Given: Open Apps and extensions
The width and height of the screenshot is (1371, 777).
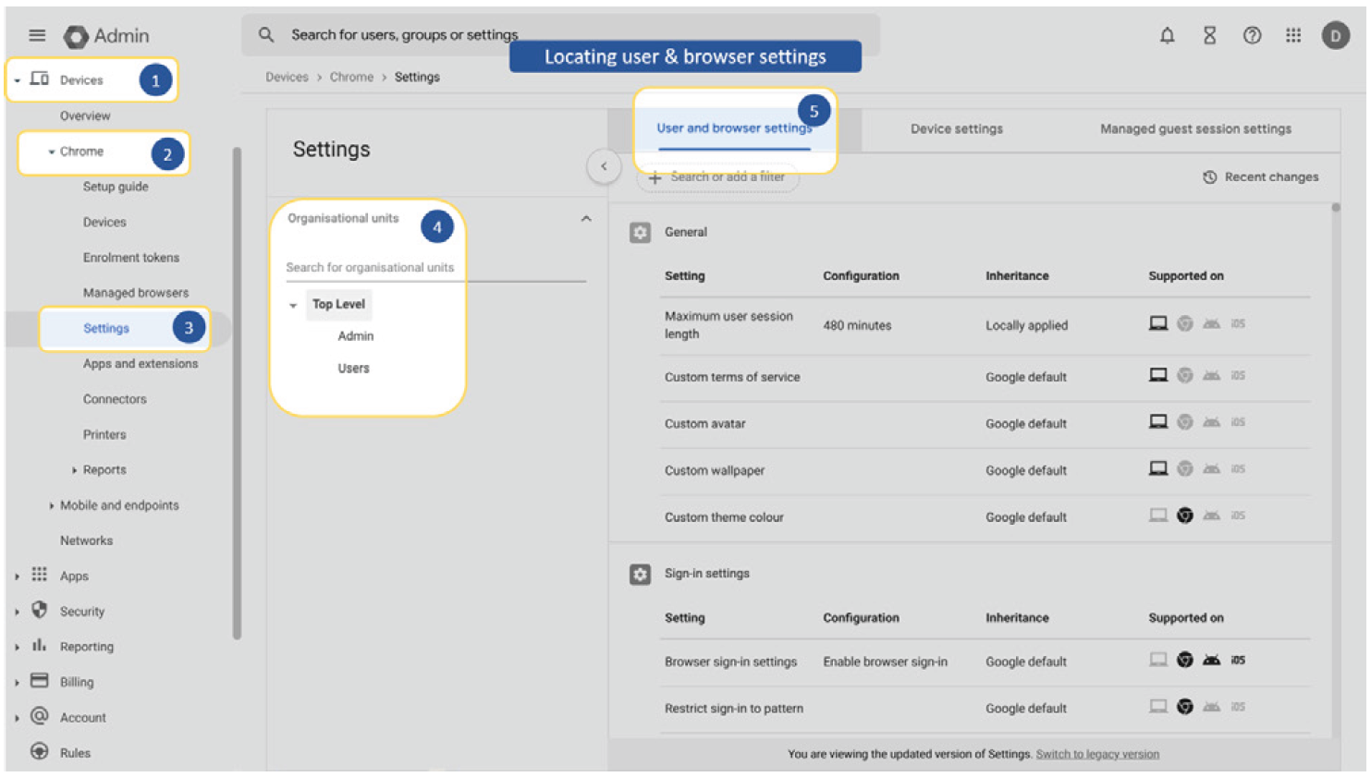Looking at the screenshot, I should [x=141, y=363].
